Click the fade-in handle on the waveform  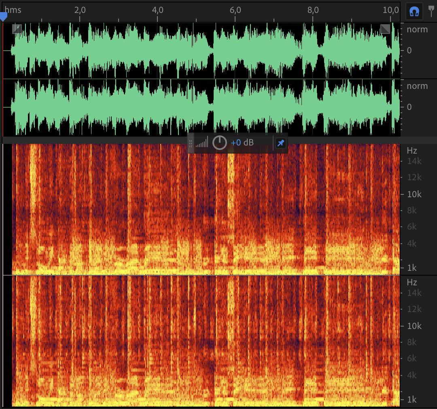(x=17, y=28)
